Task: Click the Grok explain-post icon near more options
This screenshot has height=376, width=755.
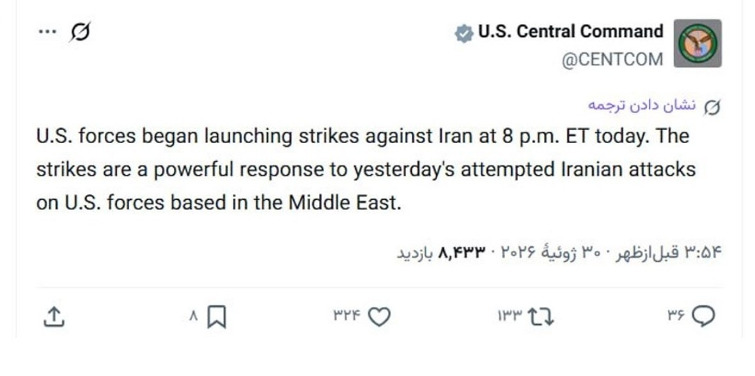Action: click(80, 32)
